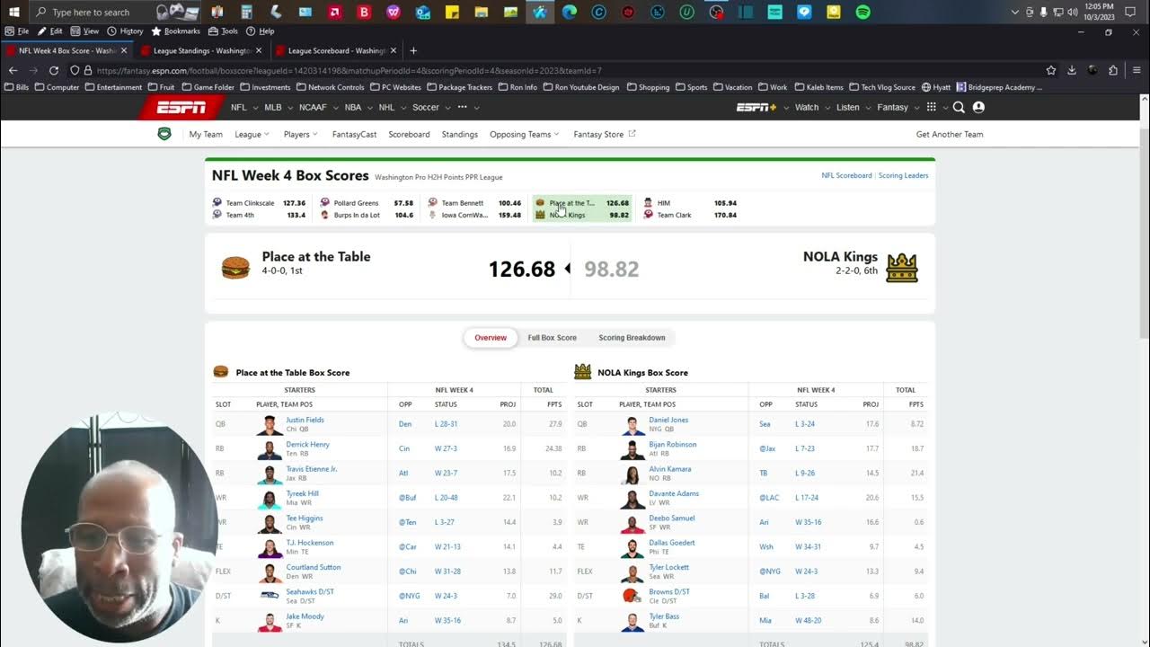Click Justin Fields player headshot

(x=270, y=424)
